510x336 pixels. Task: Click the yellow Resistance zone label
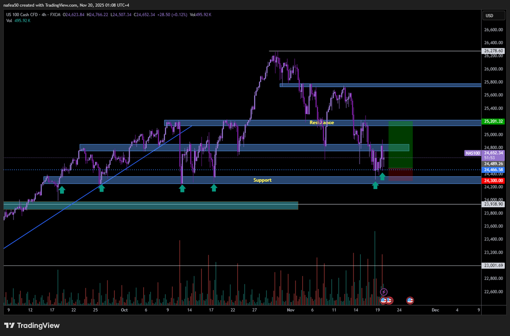tap(322, 123)
